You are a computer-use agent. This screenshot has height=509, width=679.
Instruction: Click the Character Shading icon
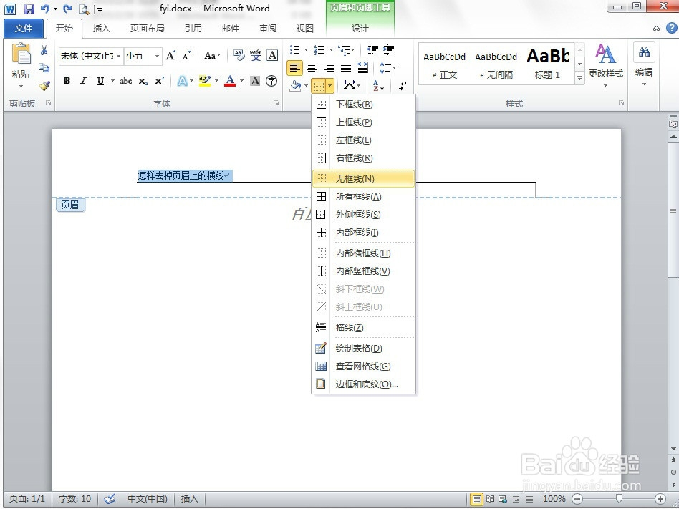coord(255,81)
